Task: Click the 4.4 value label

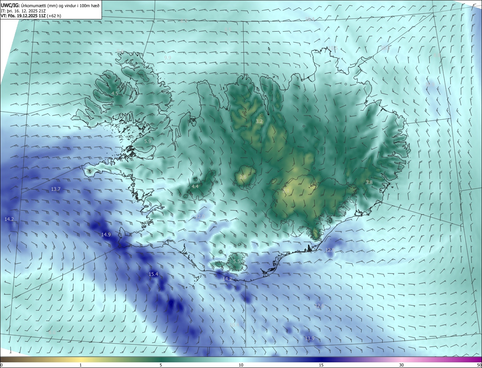Action: point(195,186)
